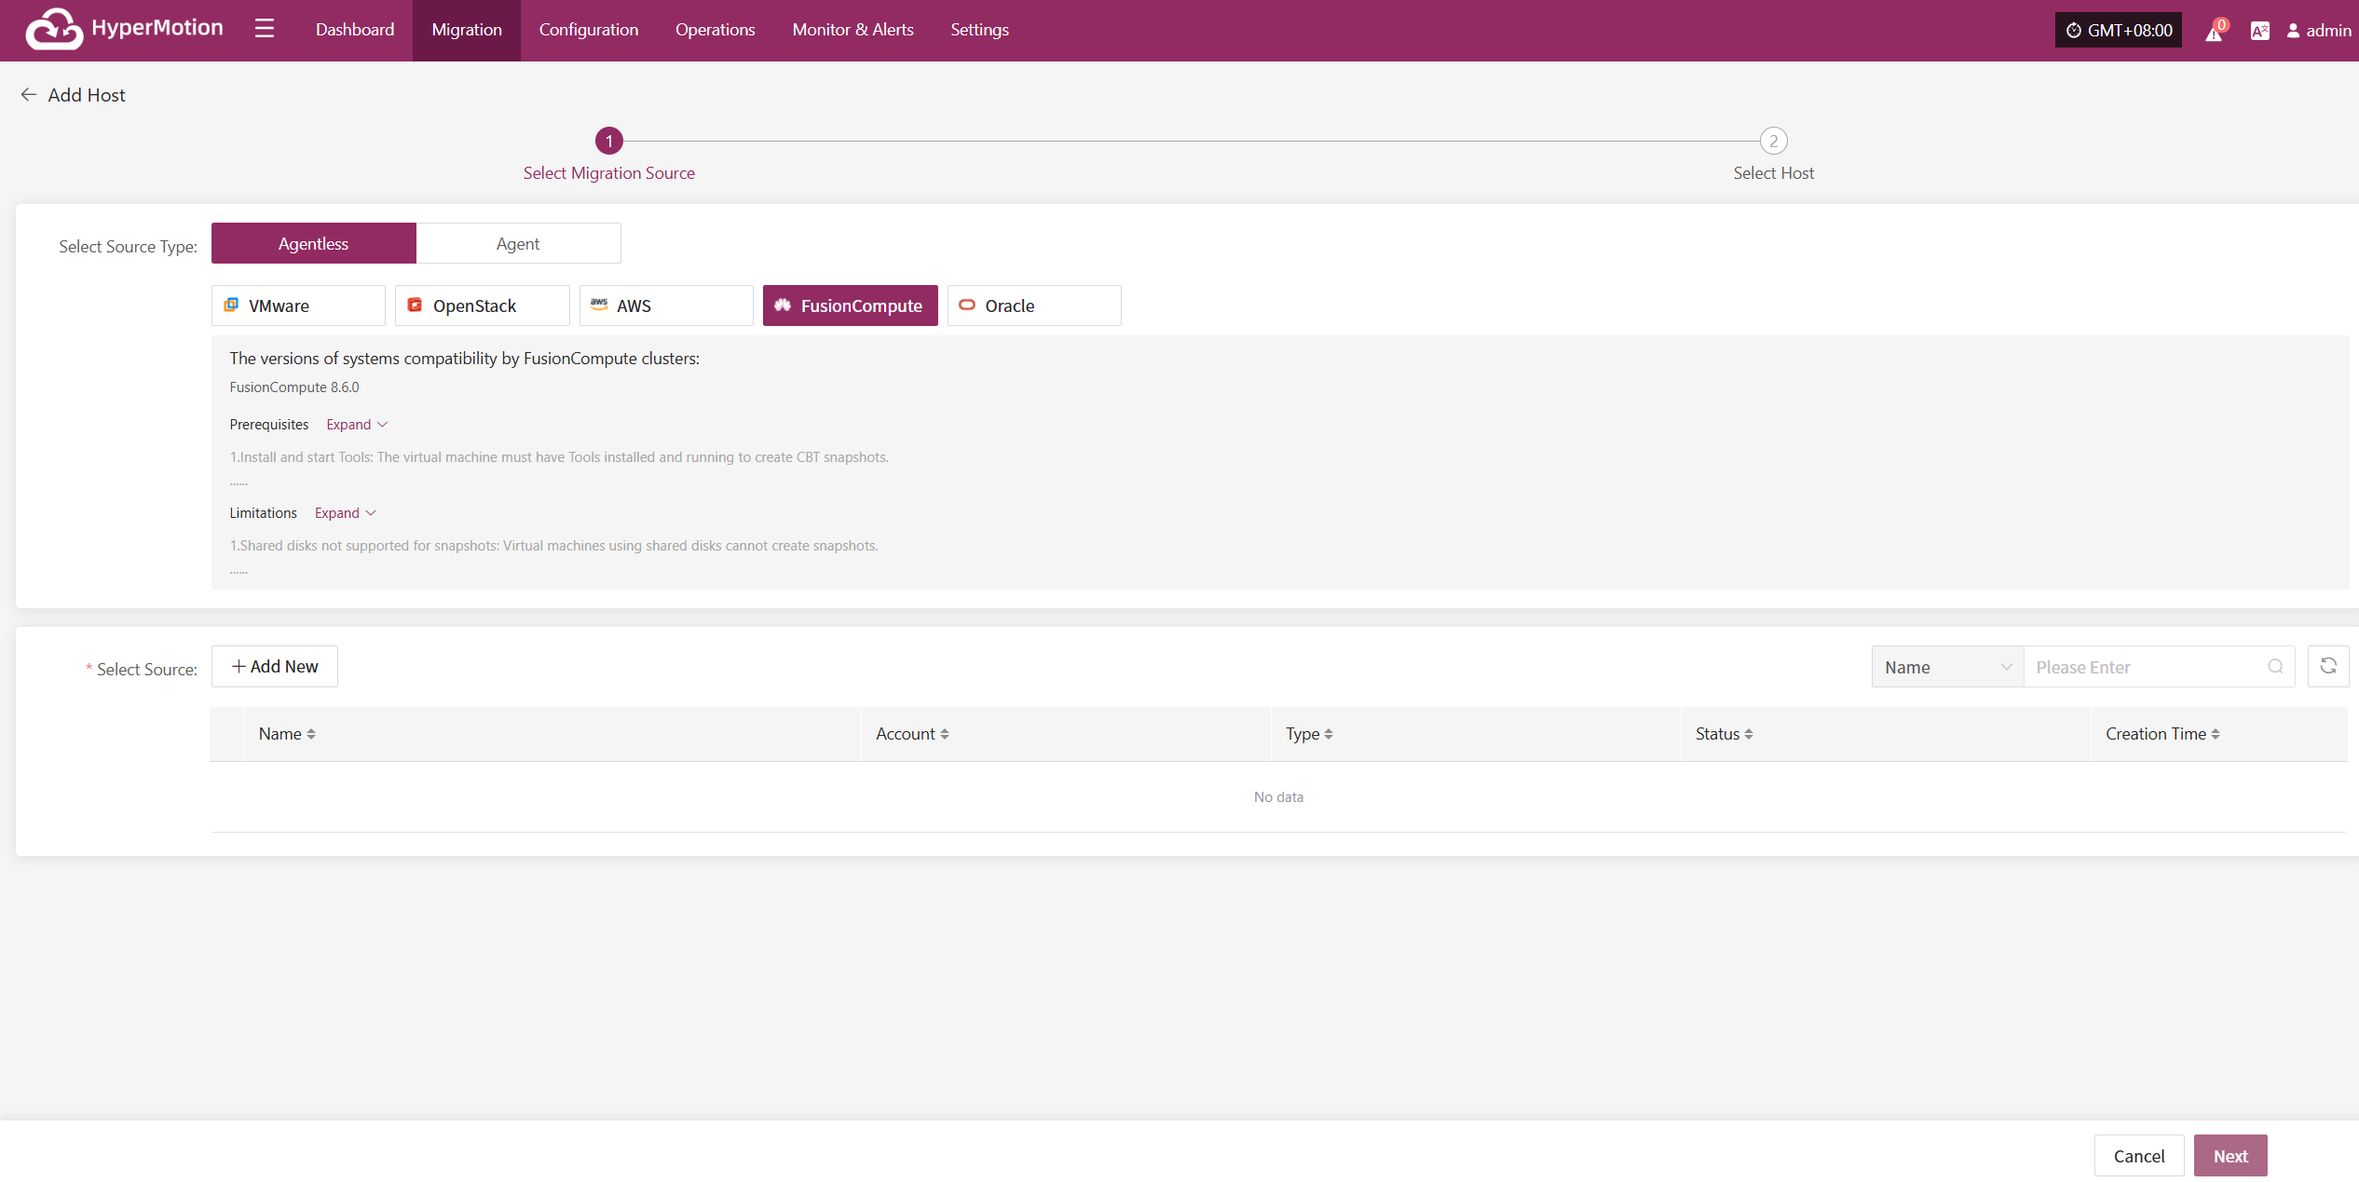Click step 2 Select Host circle
Viewport: 2359px width, 1182px height.
click(x=1774, y=141)
